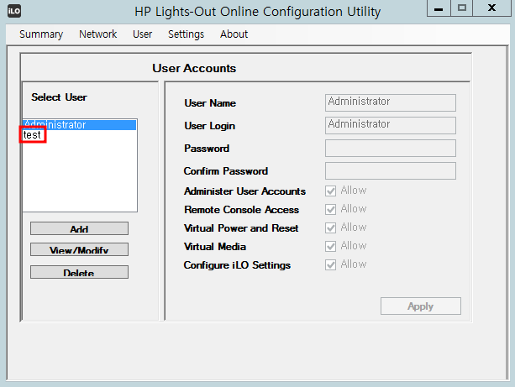Viewport: 515px width, 387px height.
Task: Click the User Accounts heading
Action: pyautogui.click(x=194, y=68)
